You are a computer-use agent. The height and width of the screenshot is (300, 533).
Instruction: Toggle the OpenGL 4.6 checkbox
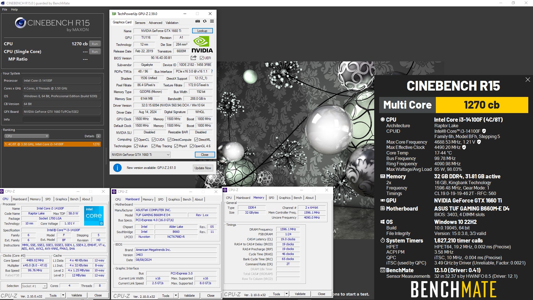(192, 146)
